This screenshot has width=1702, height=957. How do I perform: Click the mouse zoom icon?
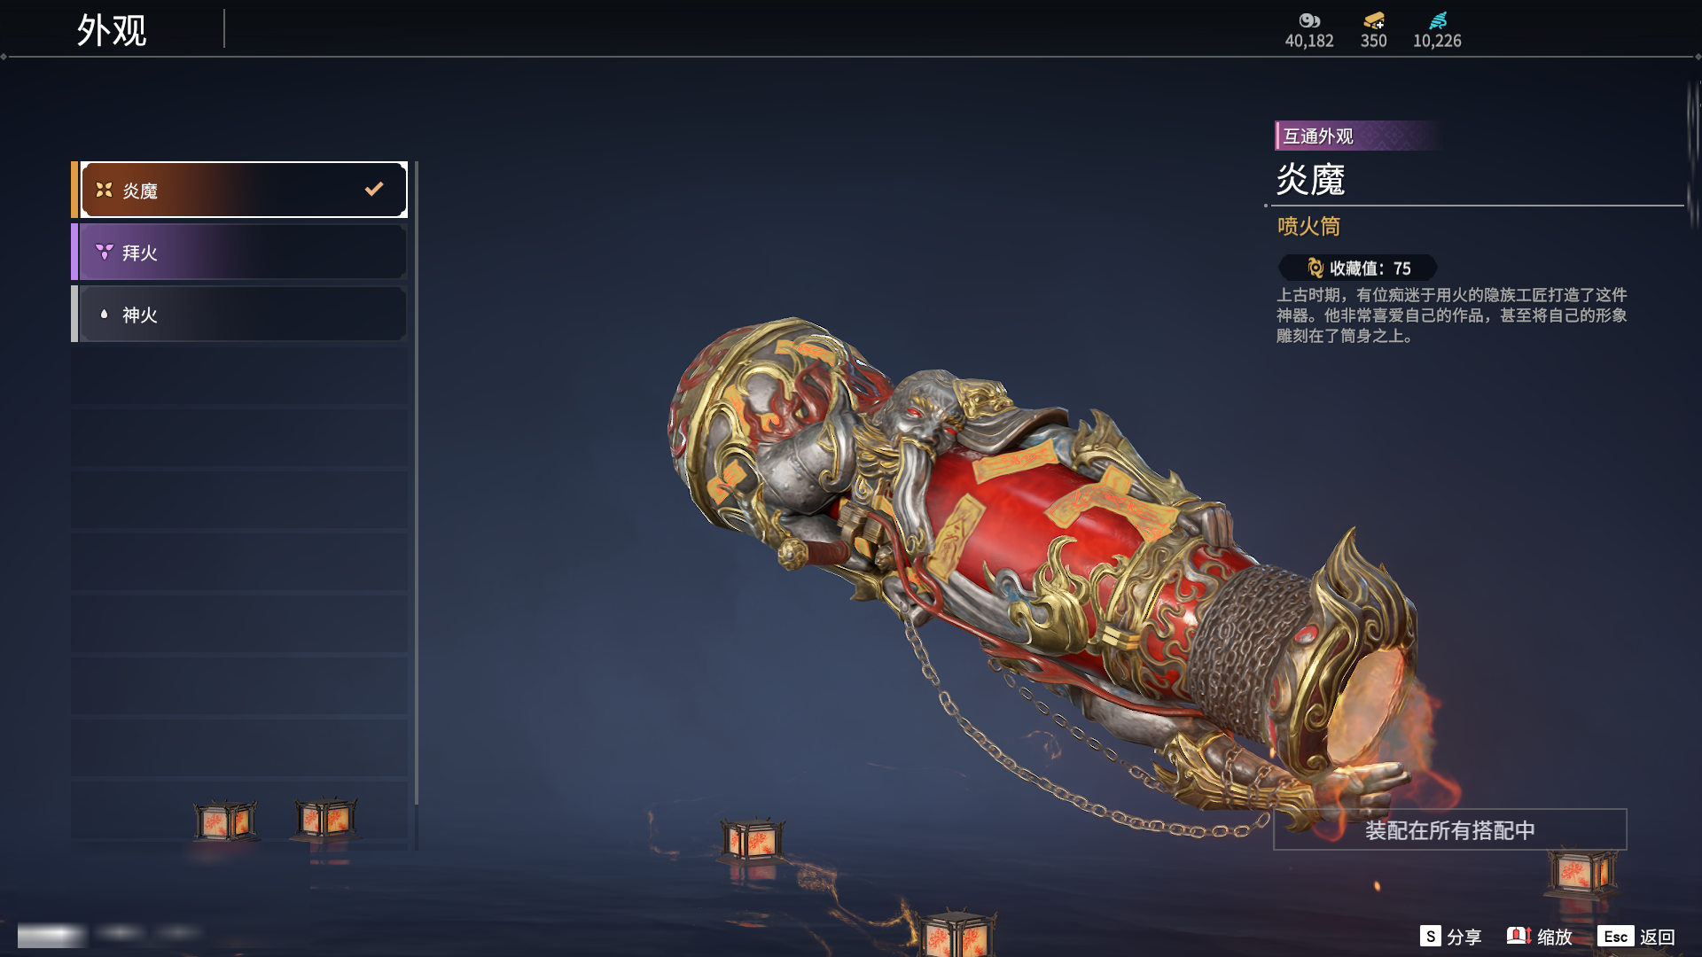point(1519,936)
